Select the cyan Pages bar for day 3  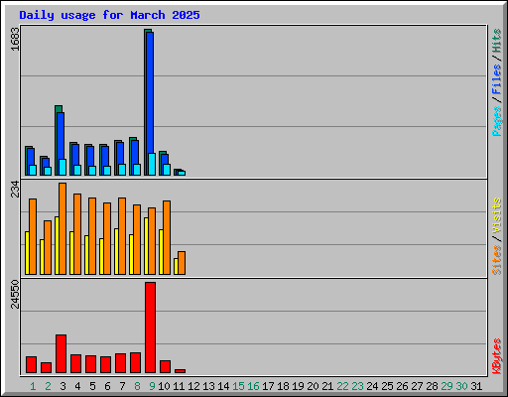[x=63, y=167]
